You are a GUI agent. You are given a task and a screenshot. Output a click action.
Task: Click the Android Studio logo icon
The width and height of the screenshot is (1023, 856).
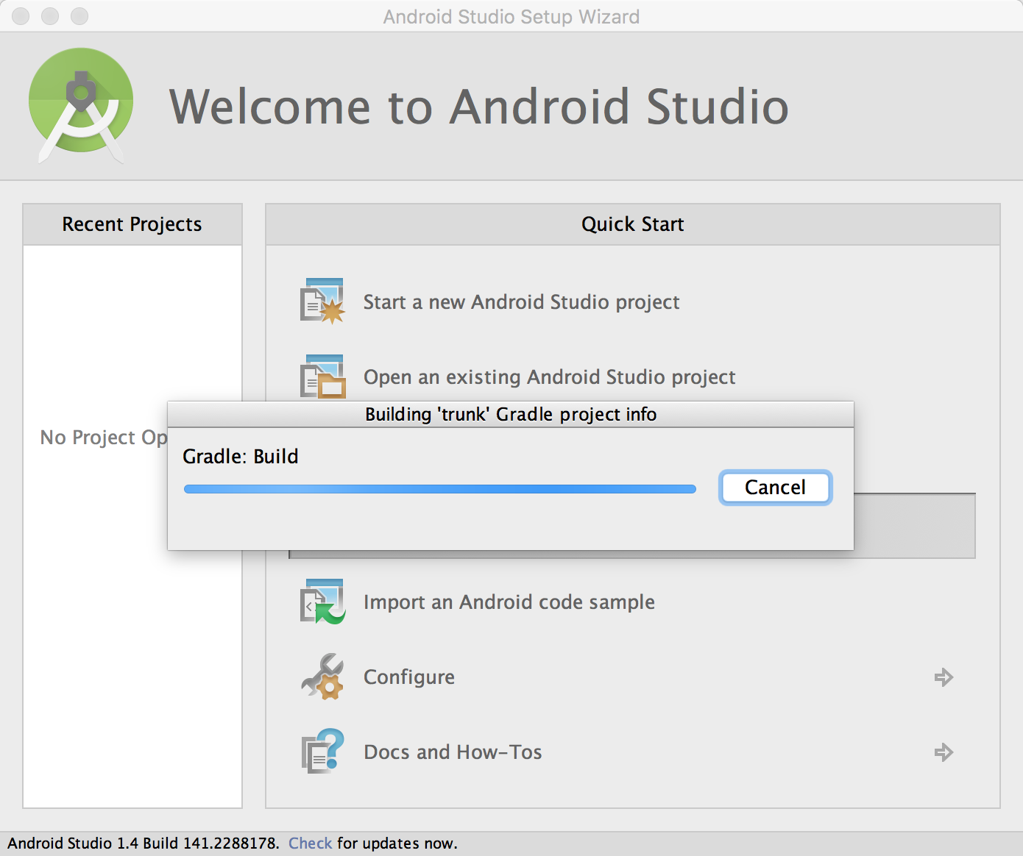click(81, 105)
